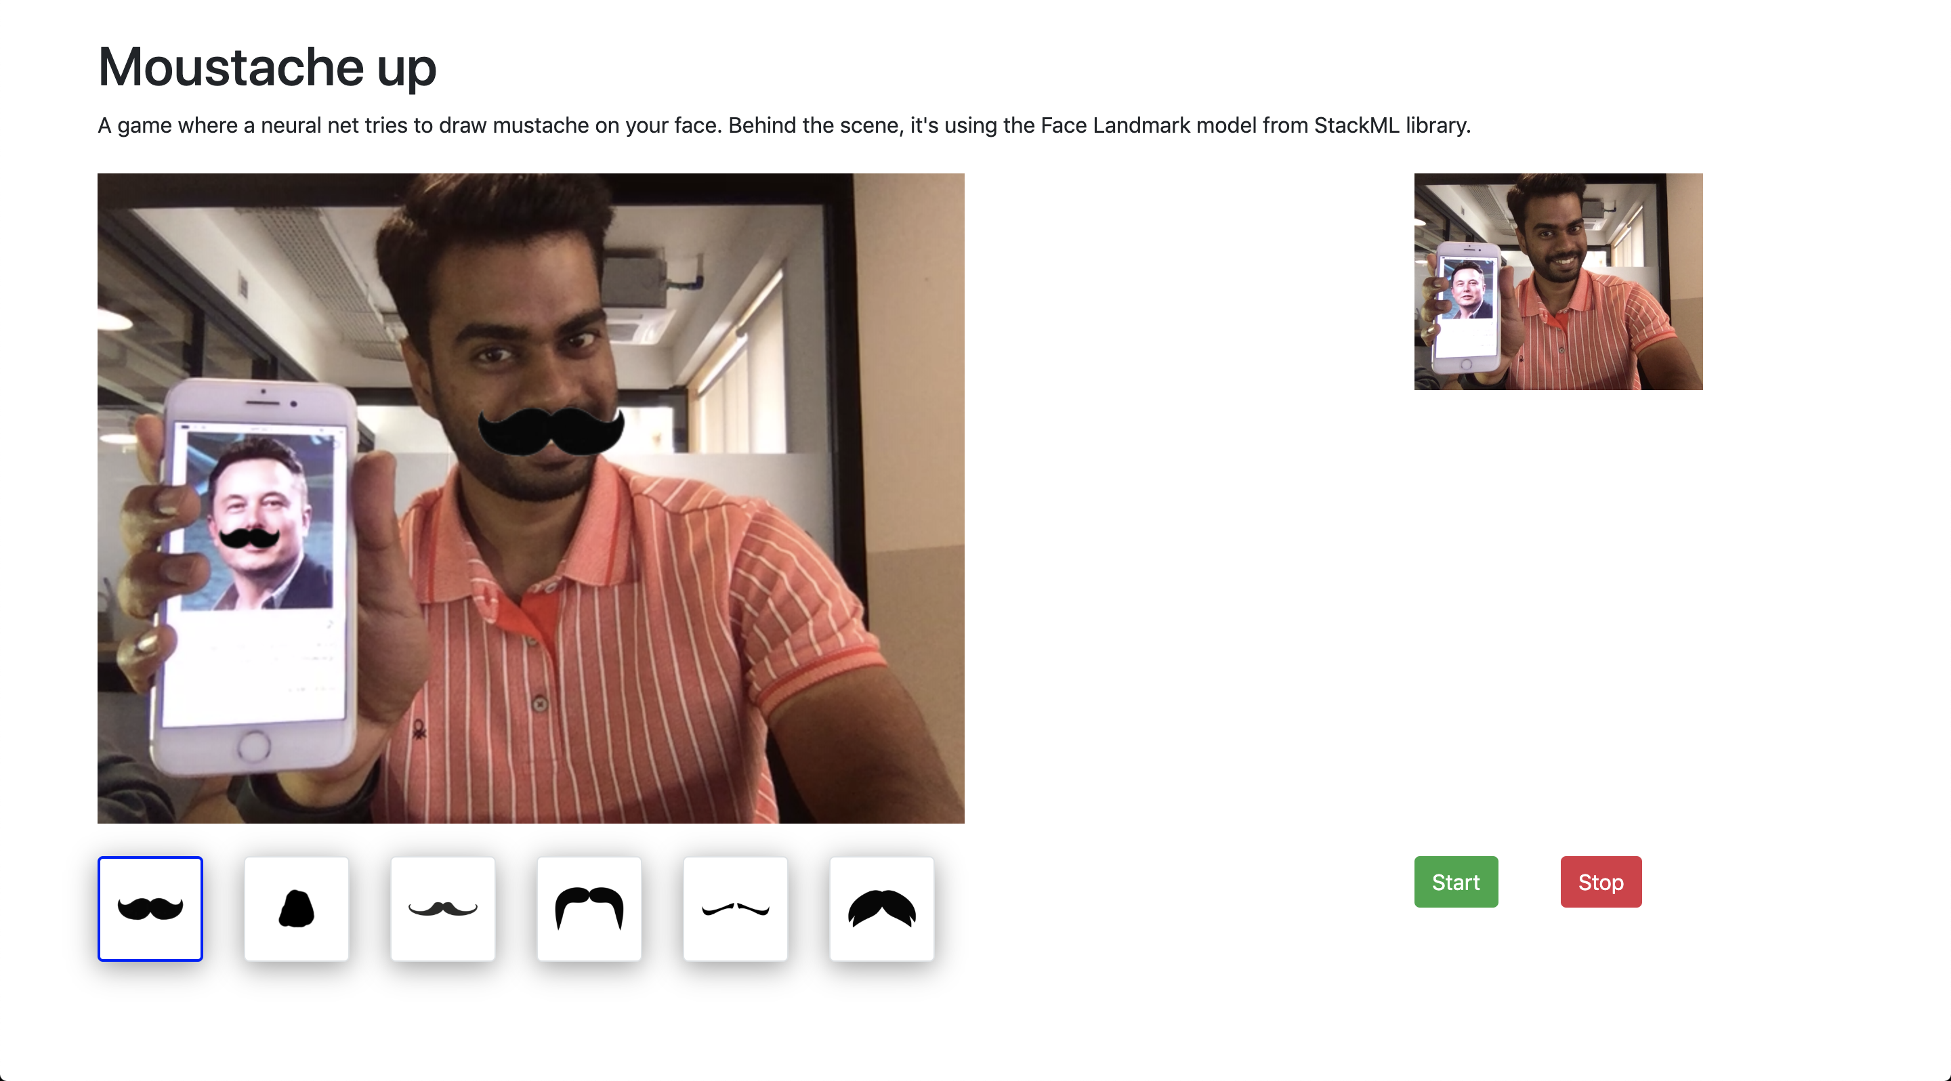Screen dimensions: 1951x1081
Task: Click the currently highlighted moustache option
Action: coord(150,908)
